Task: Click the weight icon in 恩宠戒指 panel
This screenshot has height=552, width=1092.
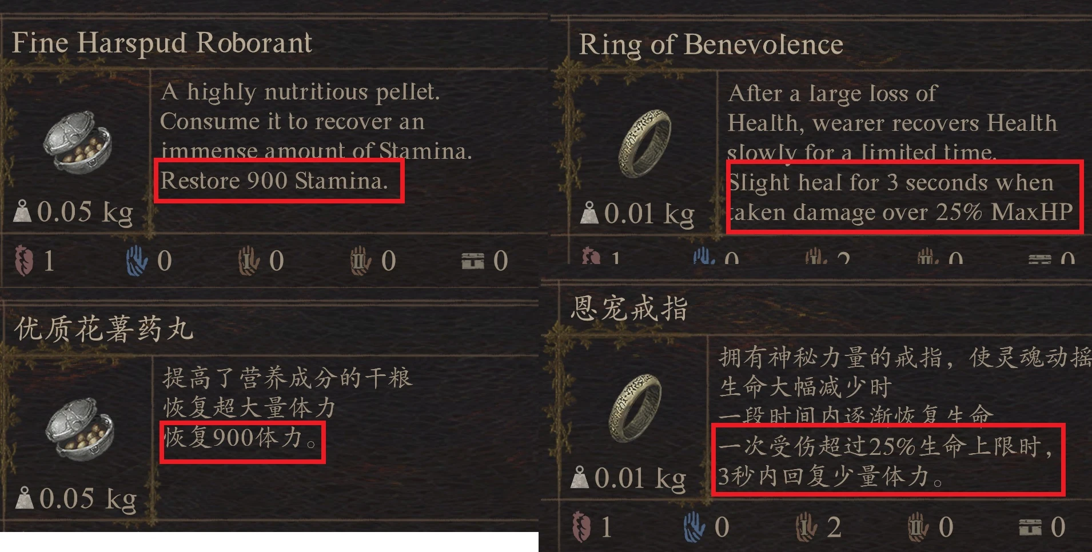Action: (580, 478)
